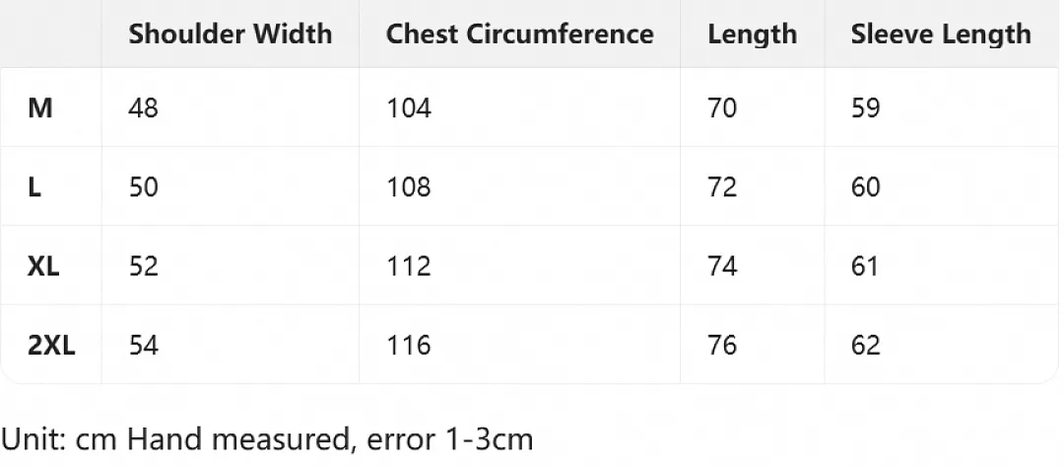This screenshot has width=1064, height=467.
Task: Click shoulder width value 48
Action: pos(143,108)
